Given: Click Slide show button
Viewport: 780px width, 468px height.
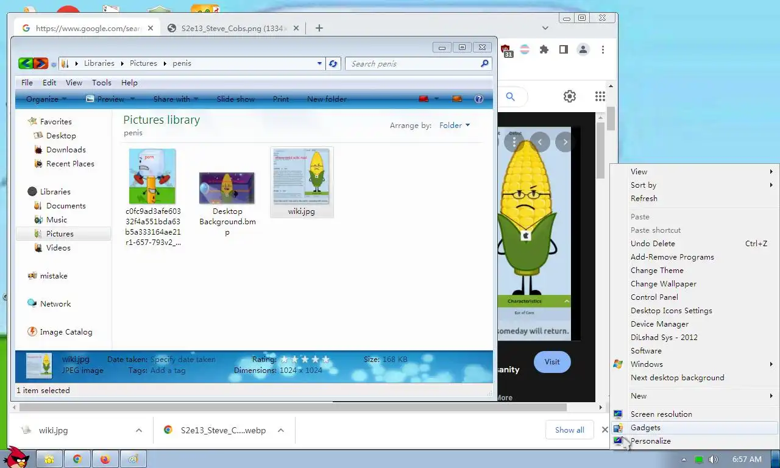Looking at the screenshot, I should [236, 99].
